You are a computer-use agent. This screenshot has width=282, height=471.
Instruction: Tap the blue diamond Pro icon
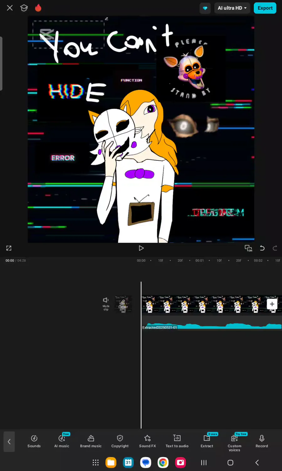click(205, 8)
